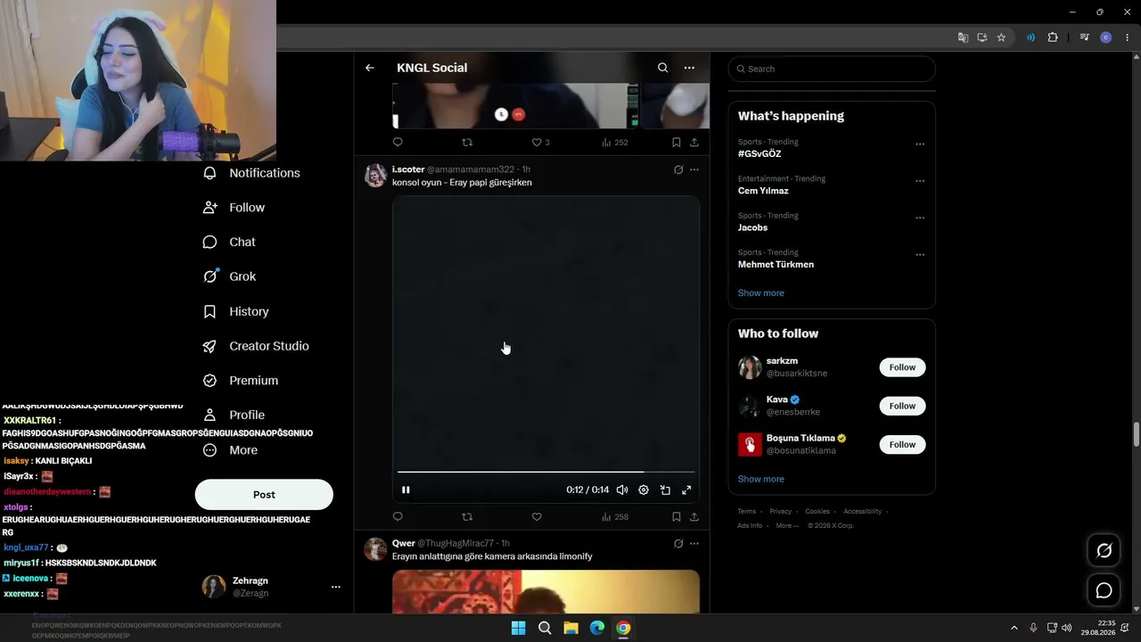
Task: Expand the More menu in sidebar
Action: [x=230, y=450]
